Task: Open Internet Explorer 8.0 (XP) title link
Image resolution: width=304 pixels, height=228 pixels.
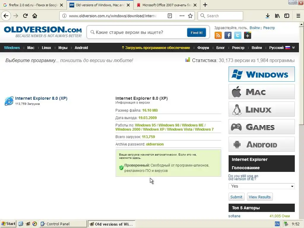Action: click(41, 98)
